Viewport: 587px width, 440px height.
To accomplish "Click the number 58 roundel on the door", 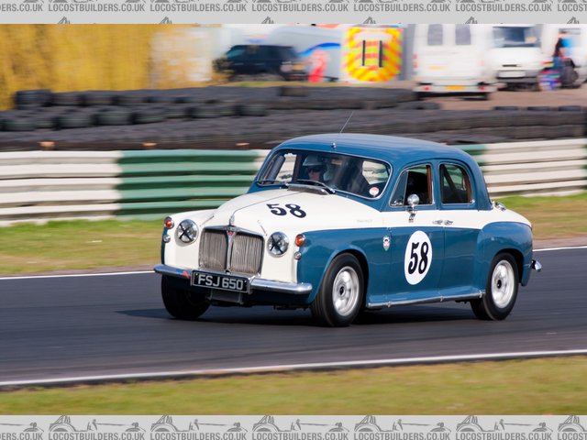I will click(x=417, y=258).
